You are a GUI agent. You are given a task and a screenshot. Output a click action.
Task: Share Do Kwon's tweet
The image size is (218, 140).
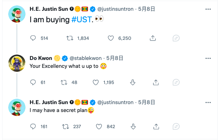[156, 82]
